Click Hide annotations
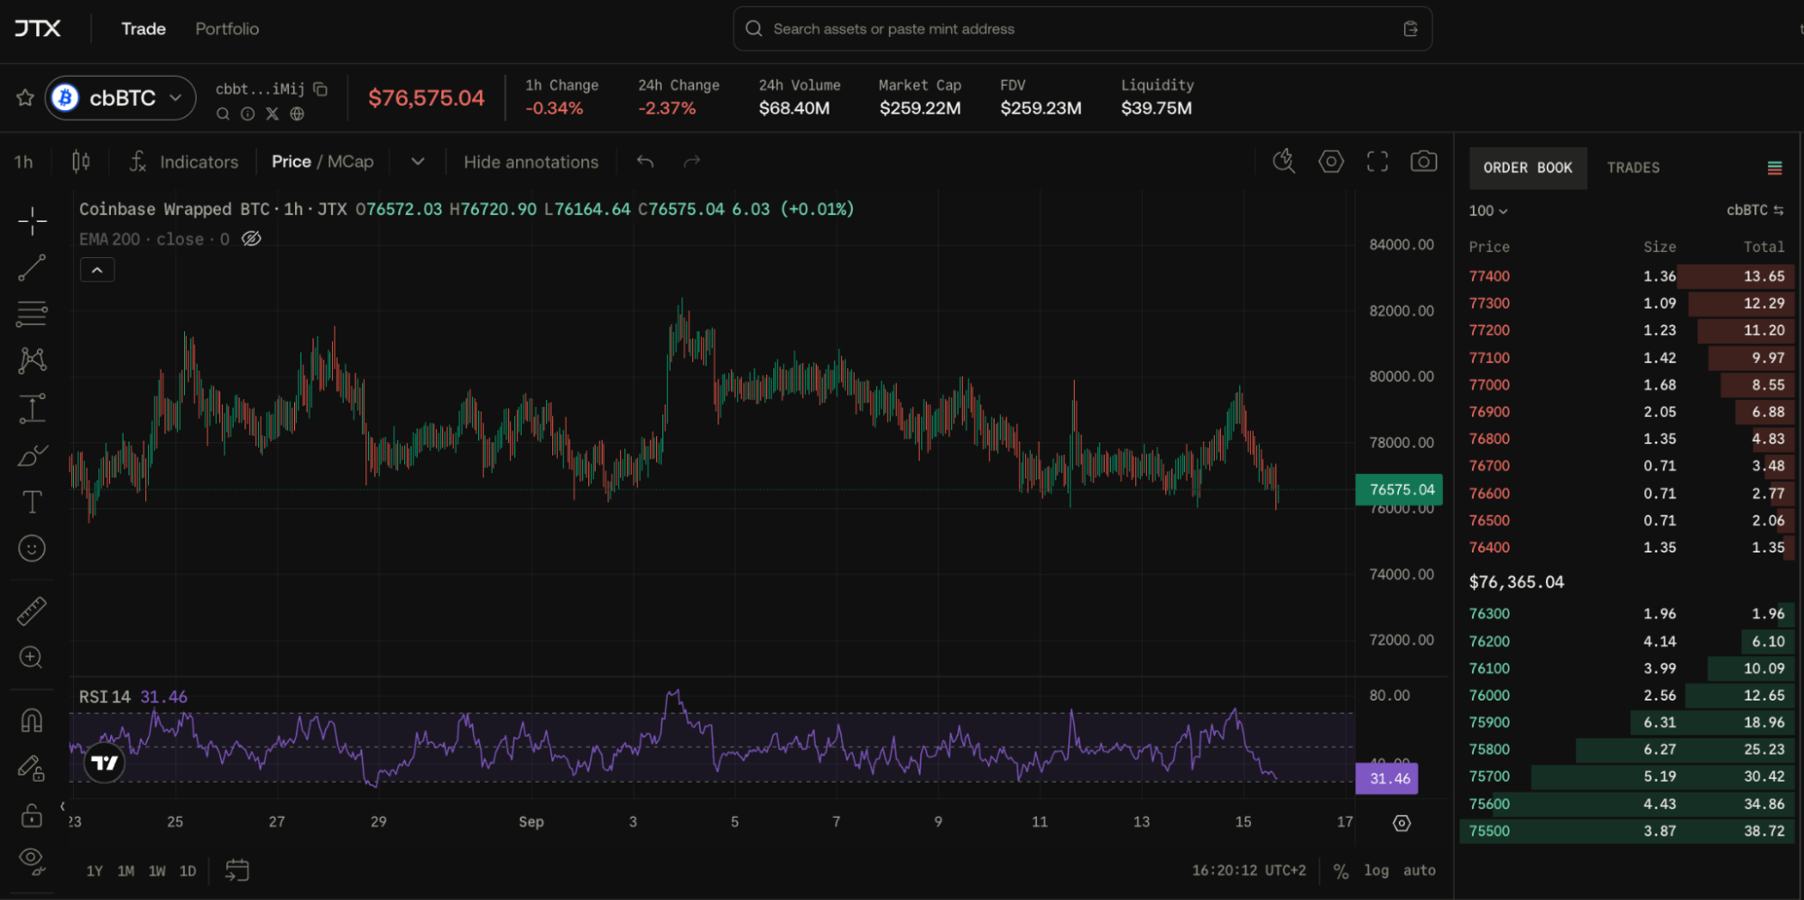The image size is (1804, 900). point(532,162)
